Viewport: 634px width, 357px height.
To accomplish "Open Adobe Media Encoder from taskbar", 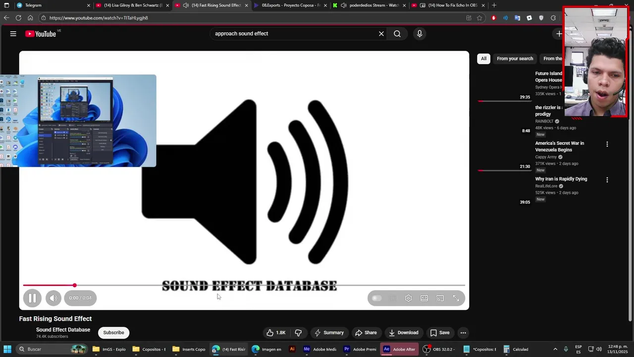I will [x=319, y=349].
